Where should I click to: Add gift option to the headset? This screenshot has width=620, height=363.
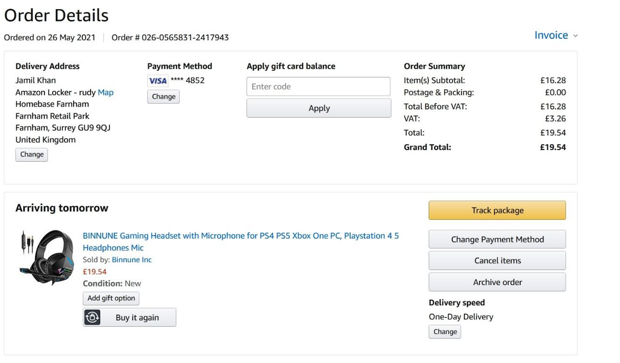111,298
